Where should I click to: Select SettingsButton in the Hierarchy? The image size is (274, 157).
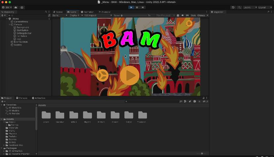point(24,33)
